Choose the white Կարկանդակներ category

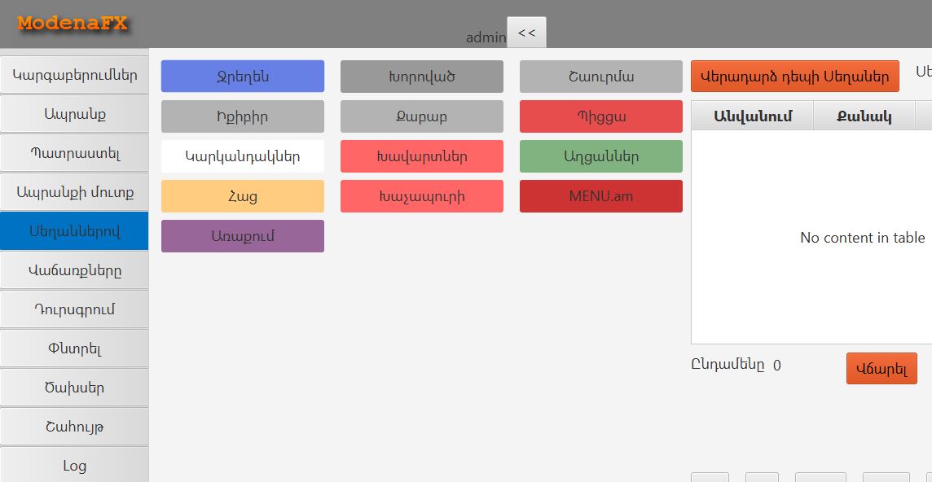point(242,156)
